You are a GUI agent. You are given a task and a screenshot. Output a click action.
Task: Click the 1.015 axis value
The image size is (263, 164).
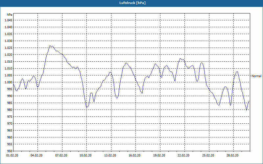(x=9, y=62)
